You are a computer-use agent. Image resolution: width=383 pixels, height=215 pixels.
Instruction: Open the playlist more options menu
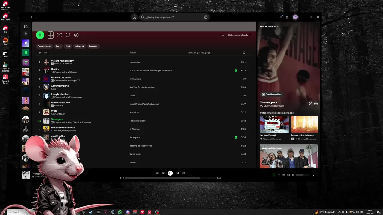click(85, 35)
